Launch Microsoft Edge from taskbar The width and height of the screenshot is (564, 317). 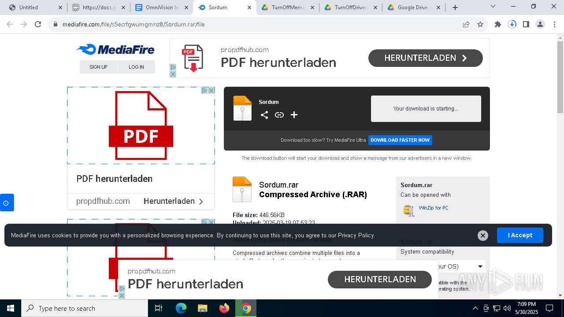point(181,308)
